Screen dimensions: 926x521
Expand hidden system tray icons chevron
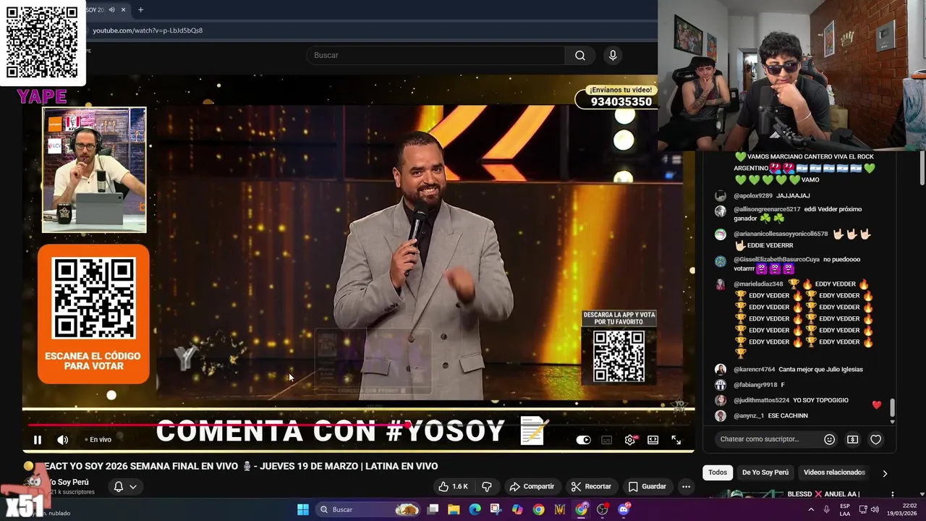tap(810, 509)
